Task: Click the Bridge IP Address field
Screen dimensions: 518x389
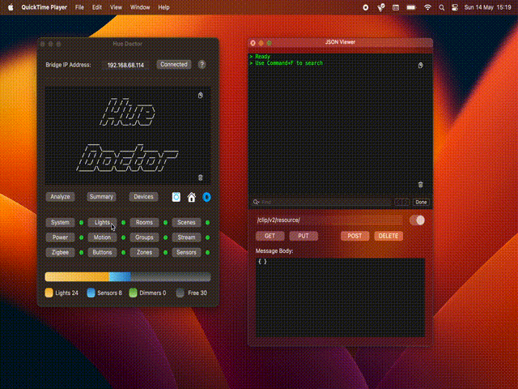Action: (125, 65)
